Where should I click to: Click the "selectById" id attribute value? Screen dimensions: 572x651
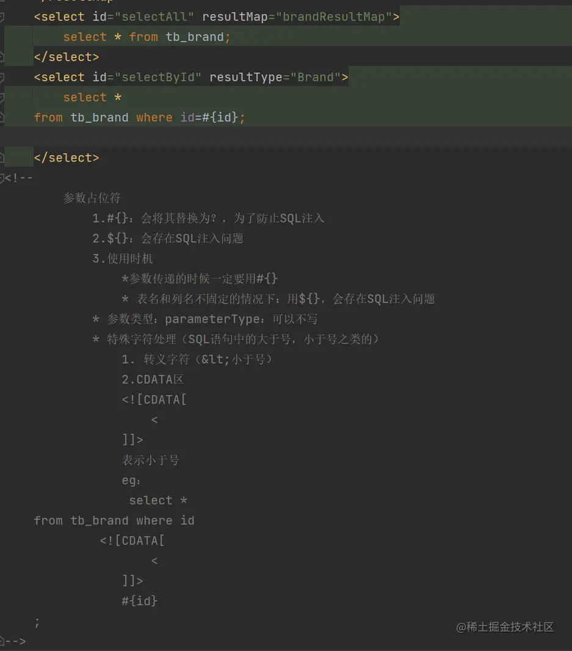(157, 77)
